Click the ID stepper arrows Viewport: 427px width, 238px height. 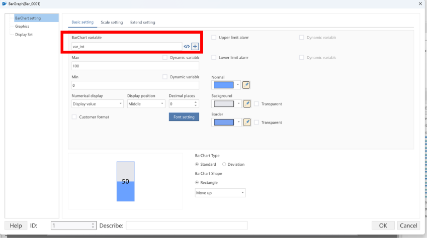click(93, 225)
